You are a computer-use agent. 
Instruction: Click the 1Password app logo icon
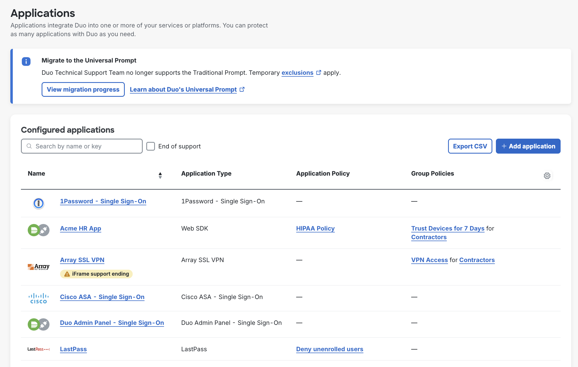pos(38,203)
